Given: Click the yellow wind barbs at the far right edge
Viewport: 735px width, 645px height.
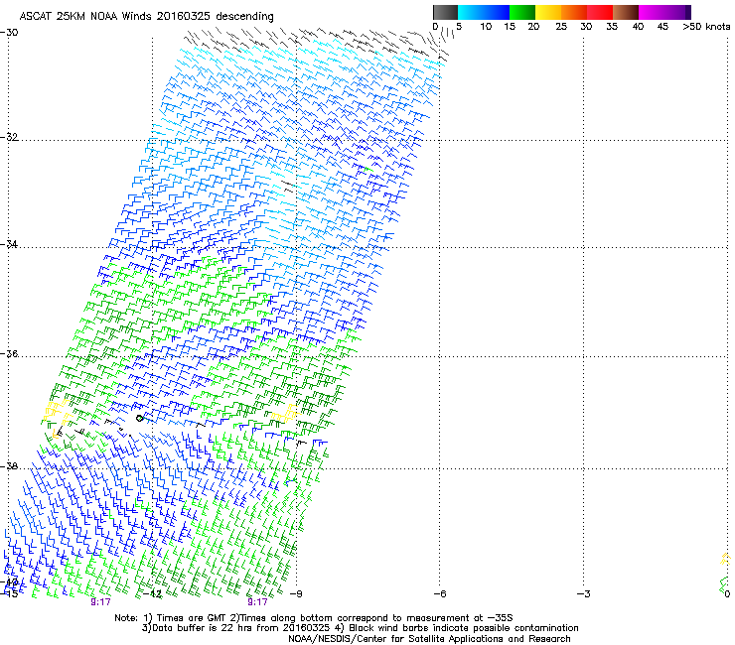Looking at the screenshot, I should coord(725,559).
